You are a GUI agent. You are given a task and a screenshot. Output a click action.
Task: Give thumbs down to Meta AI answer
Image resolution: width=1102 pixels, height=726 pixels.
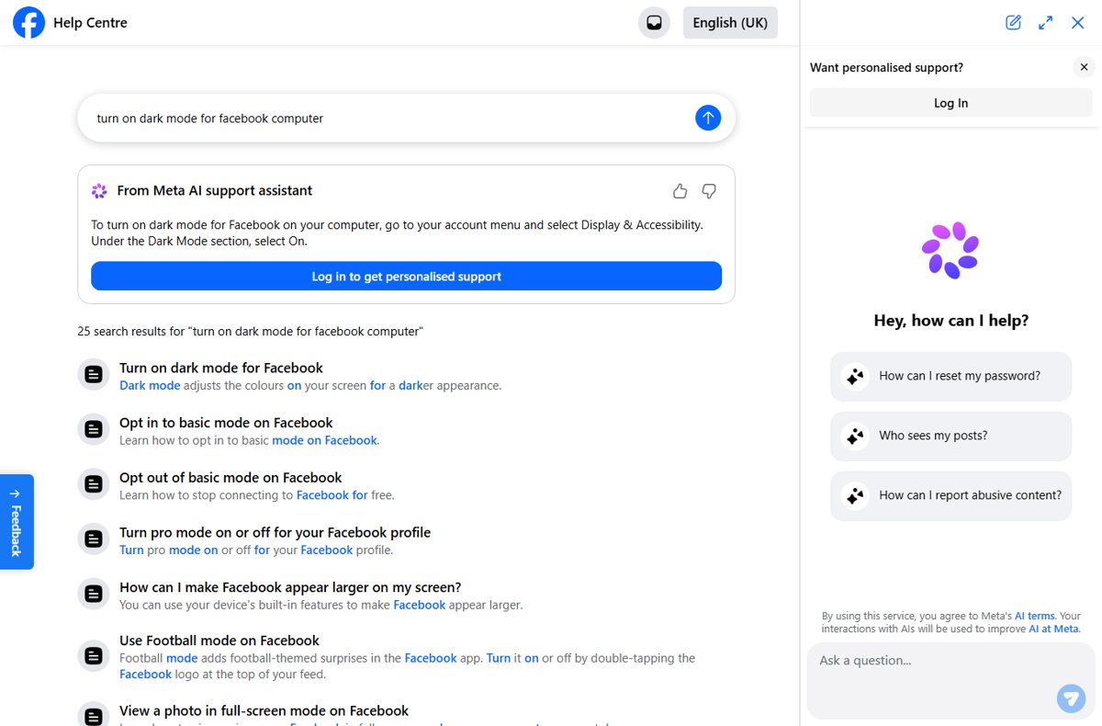(x=709, y=191)
